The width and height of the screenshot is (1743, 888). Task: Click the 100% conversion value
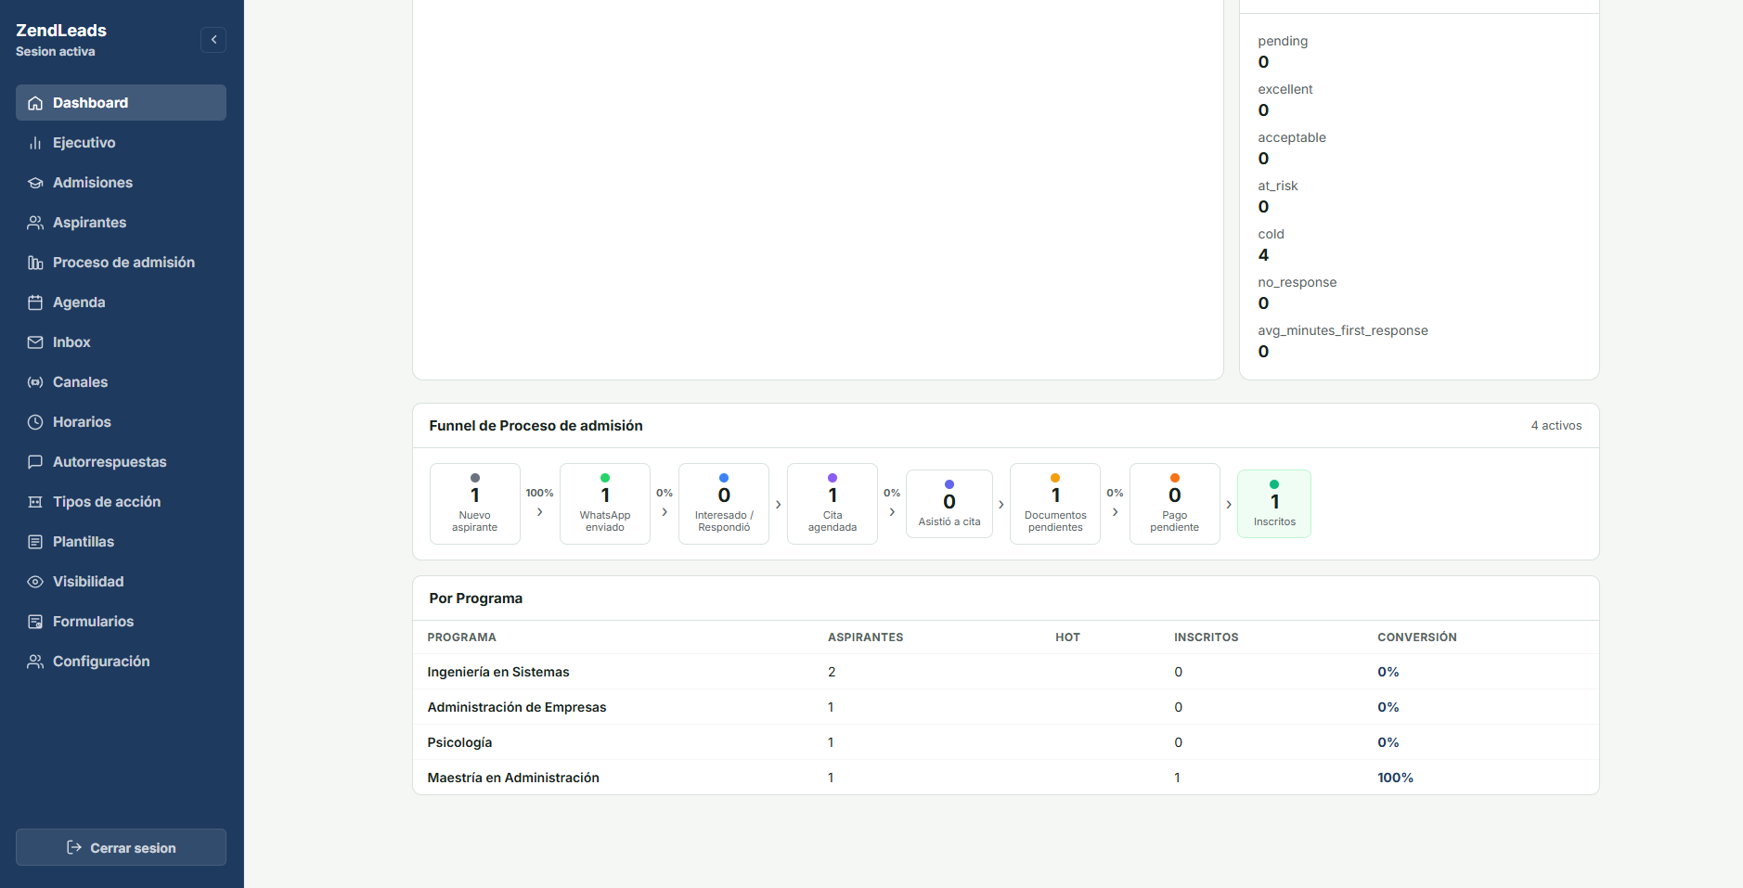(x=1395, y=778)
